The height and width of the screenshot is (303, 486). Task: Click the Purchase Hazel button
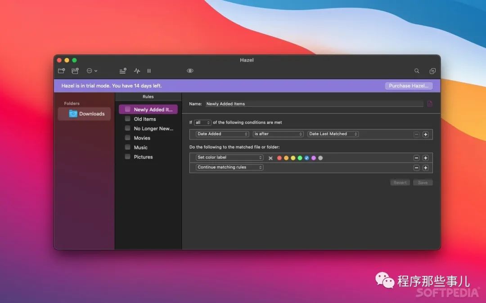(x=409, y=86)
